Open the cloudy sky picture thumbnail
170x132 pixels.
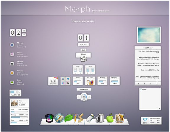(149, 35)
